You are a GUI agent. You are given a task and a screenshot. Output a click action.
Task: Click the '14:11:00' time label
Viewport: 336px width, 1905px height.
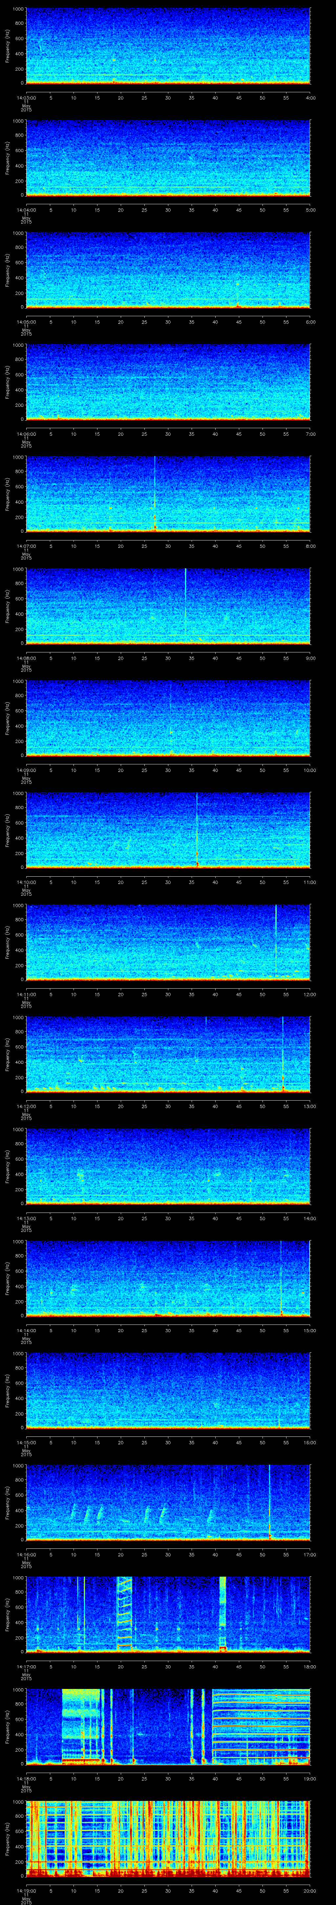point(26,994)
